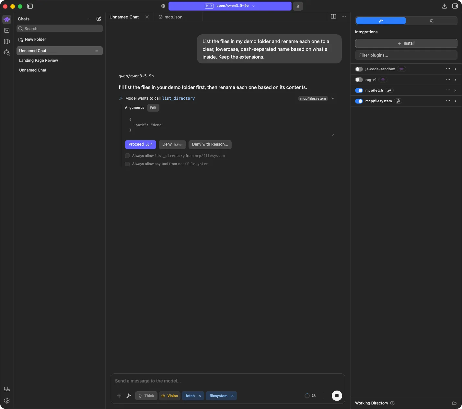Focus the chat Search field
462x409 pixels.
coord(60,28)
